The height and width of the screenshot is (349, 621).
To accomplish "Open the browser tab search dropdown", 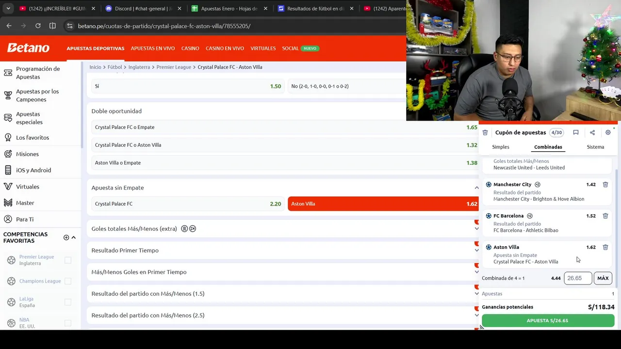I will (x=9, y=8).
